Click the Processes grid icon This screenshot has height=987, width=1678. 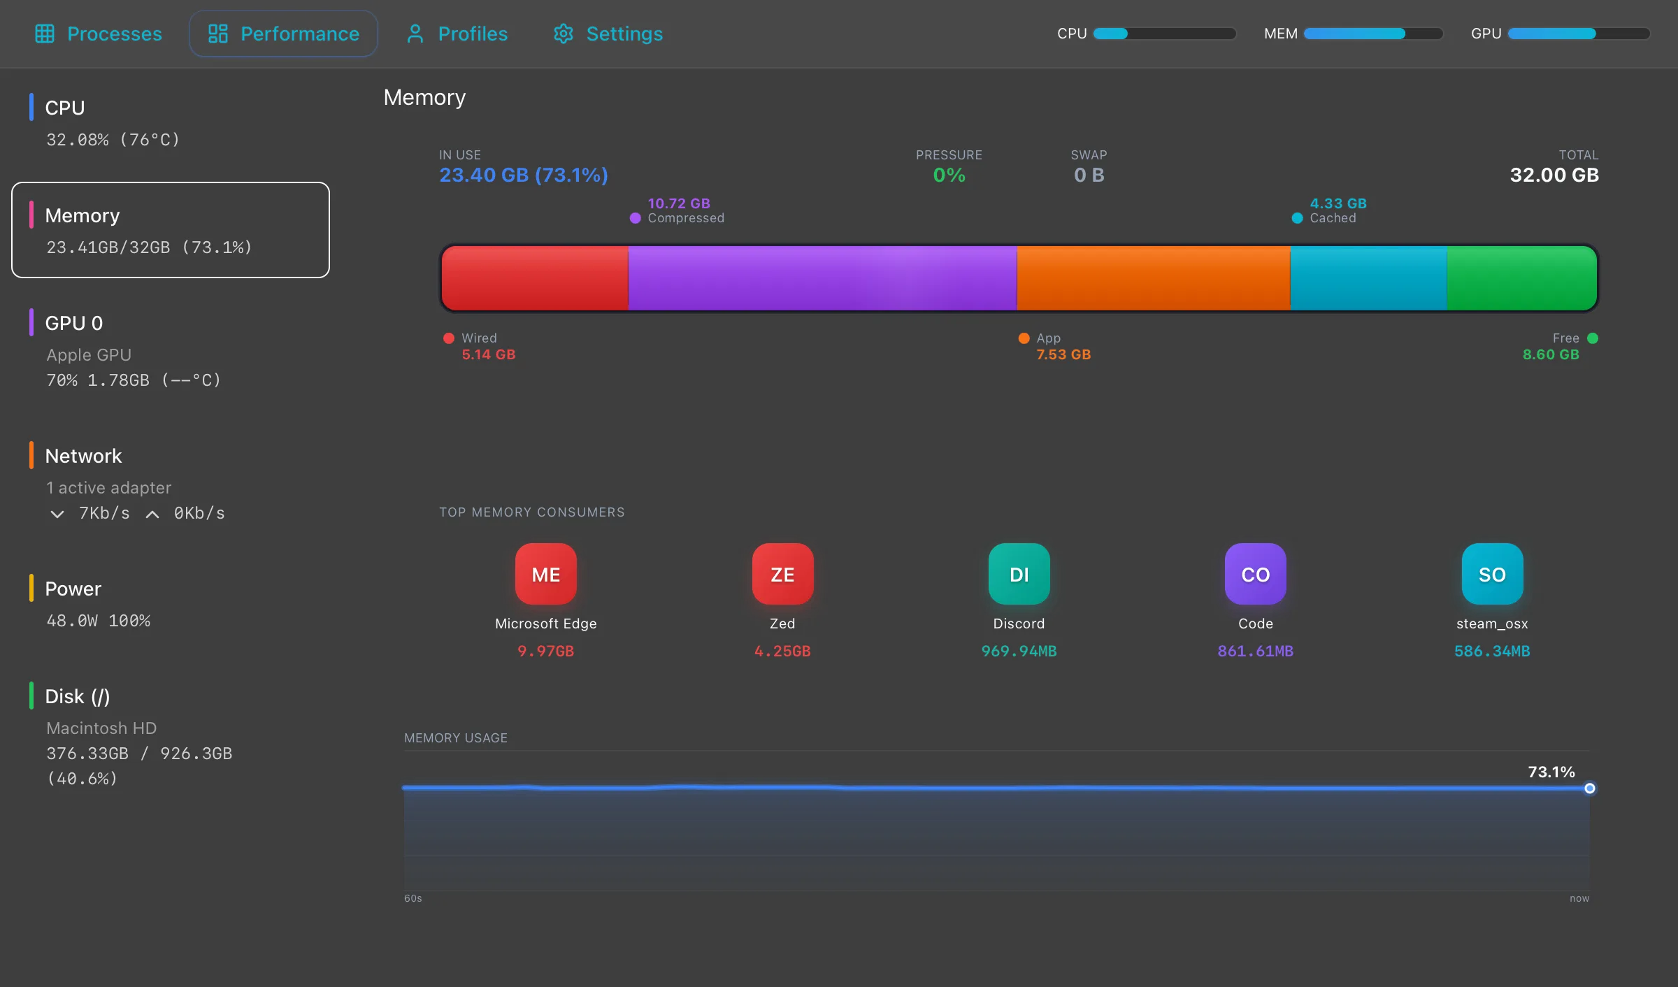click(45, 34)
